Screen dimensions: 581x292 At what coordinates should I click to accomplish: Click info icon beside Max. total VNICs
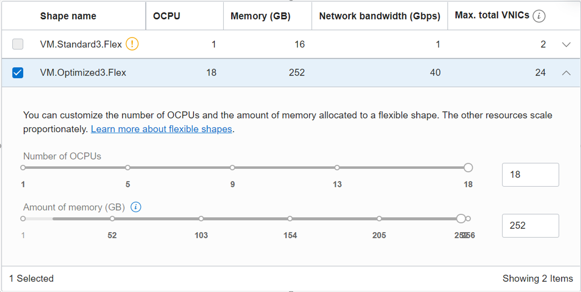tap(539, 16)
